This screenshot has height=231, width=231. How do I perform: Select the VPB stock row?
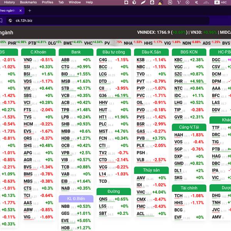[x=76, y=153]
